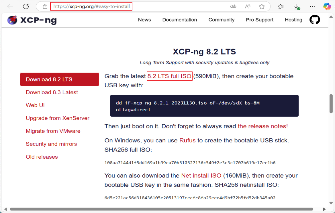
Task: Click the XCP-ng 8.2 LTS heading
Action: (204, 51)
